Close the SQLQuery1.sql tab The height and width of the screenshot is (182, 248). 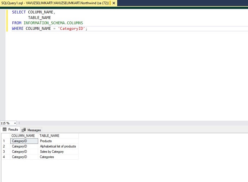click(114, 3)
